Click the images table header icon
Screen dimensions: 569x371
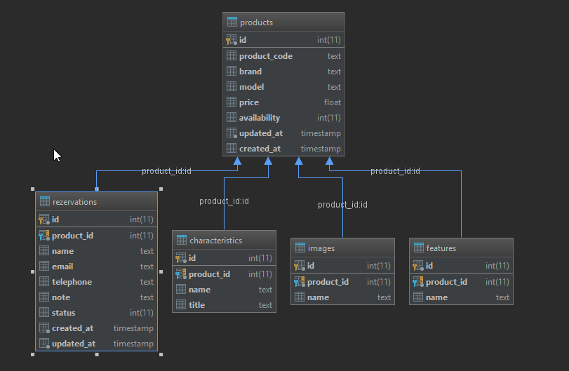coord(300,248)
